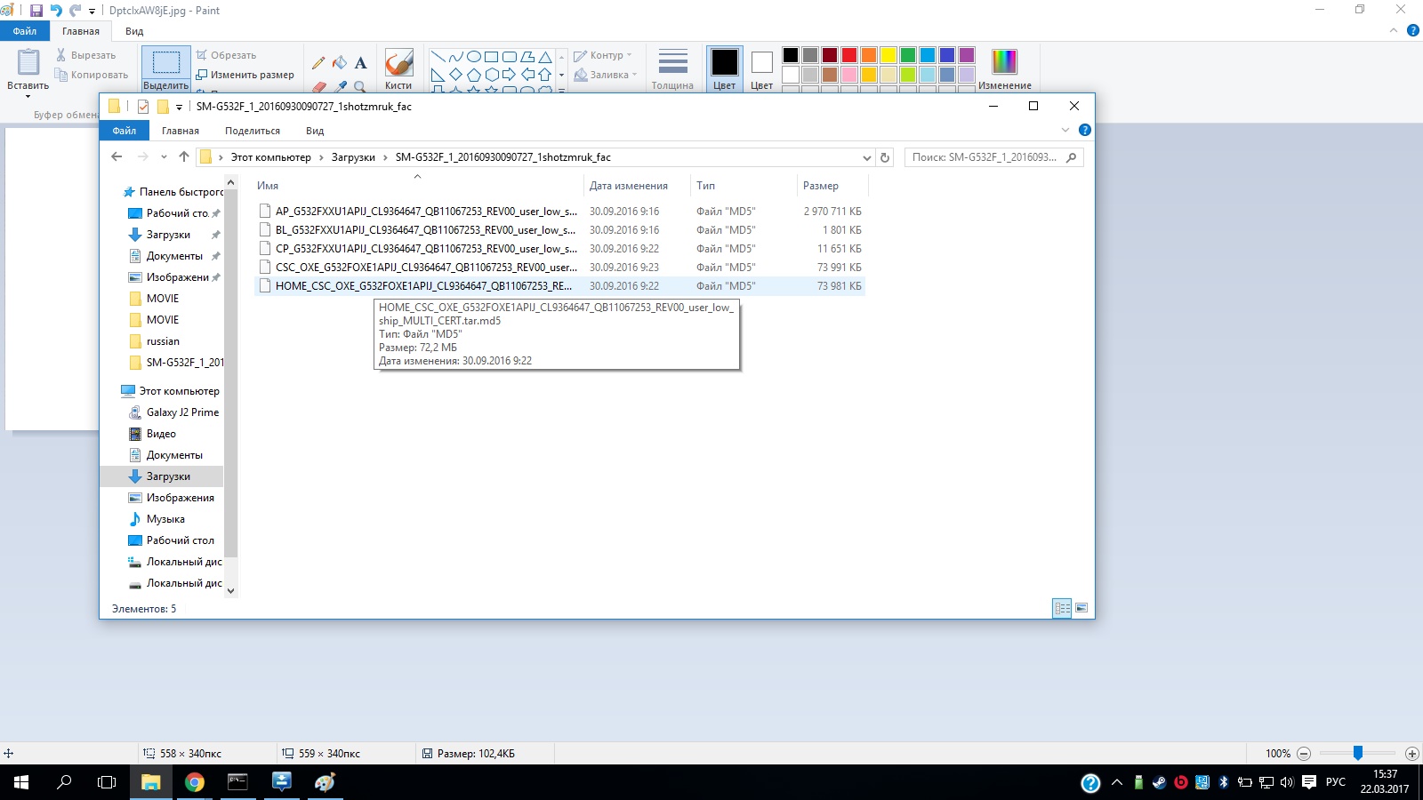Open the View tab in Paint
The width and height of the screenshot is (1423, 800).
(x=134, y=31)
